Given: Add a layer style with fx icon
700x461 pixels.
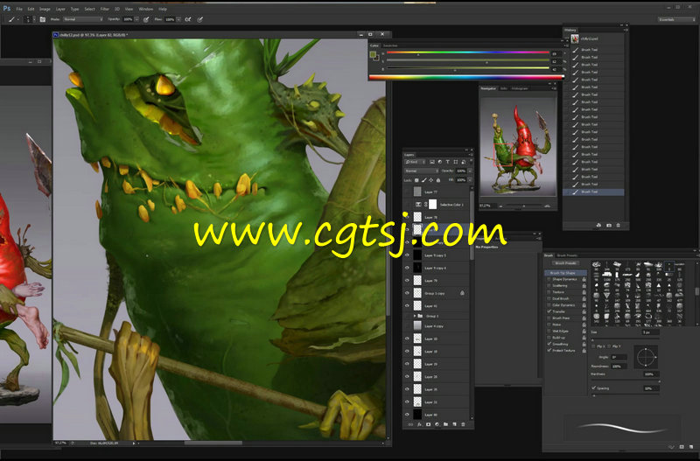Looking at the screenshot, I should coord(419,424).
